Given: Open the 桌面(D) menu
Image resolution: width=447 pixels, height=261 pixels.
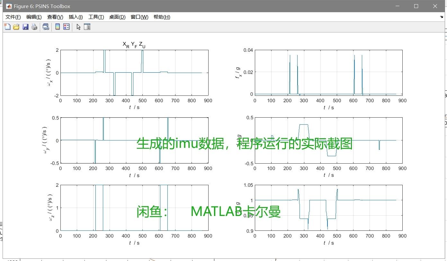Looking at the screenshot, I should click(117, 17).
